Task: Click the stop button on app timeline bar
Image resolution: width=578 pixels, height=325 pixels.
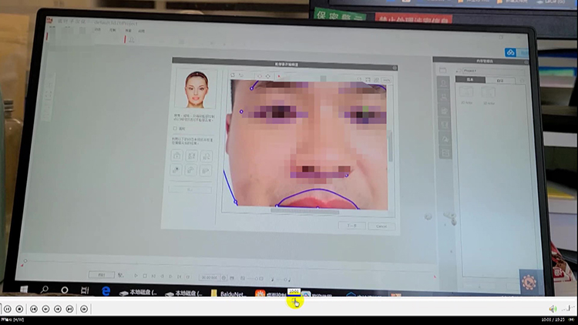Action: (145, 276)
